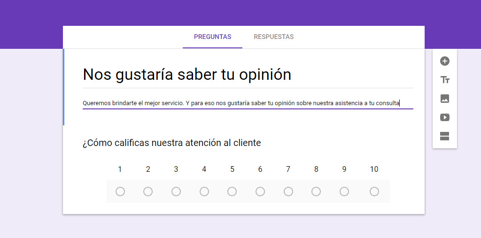Add a new section to the form
Screen dimensions: 481x238
(x=445, y=136)
